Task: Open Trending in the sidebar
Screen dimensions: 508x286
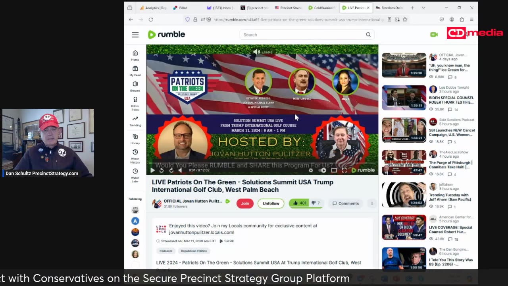Action: pos(135,121)
